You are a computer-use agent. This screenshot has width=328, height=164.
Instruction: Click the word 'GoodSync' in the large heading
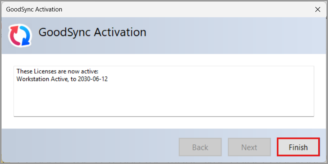tap(65, 33)
